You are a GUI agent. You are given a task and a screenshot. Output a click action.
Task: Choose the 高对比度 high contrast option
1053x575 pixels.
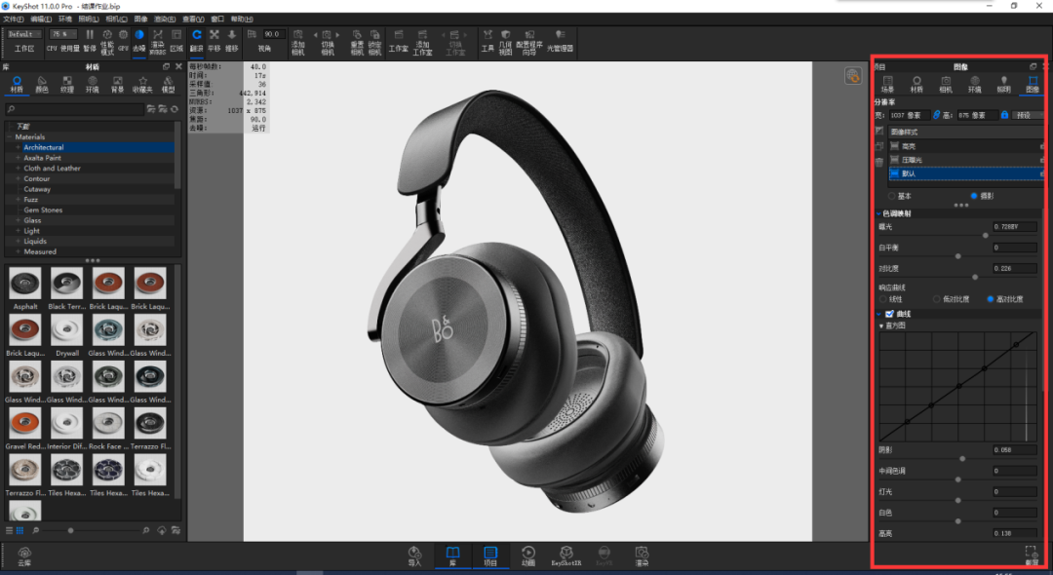(x=990, y=299)
